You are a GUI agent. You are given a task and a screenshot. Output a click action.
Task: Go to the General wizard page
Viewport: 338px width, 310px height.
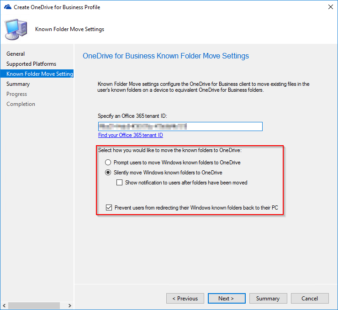pyautogui.click(x=16, y=54)
